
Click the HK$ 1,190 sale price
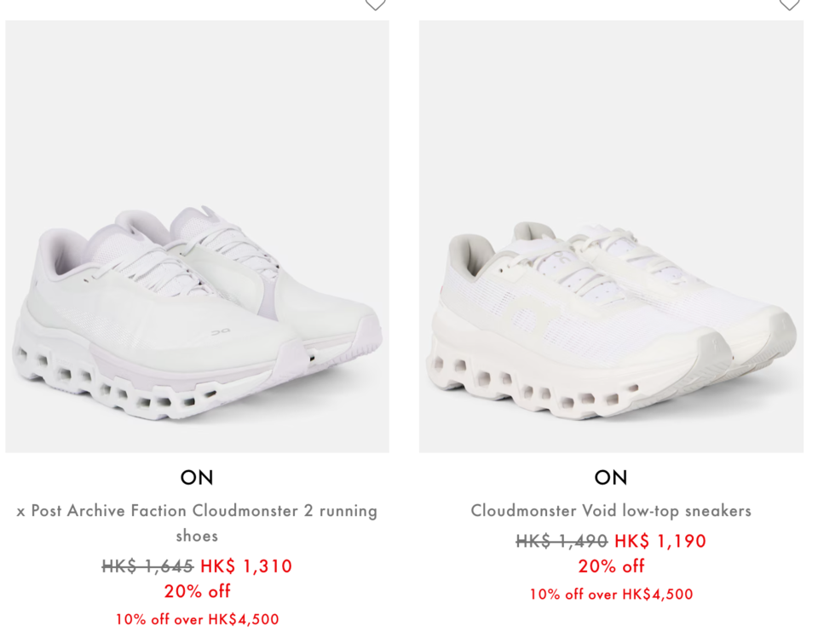point(660,541)
